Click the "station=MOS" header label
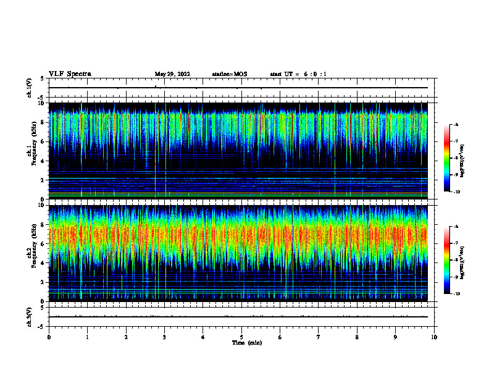 coord(230,74)
